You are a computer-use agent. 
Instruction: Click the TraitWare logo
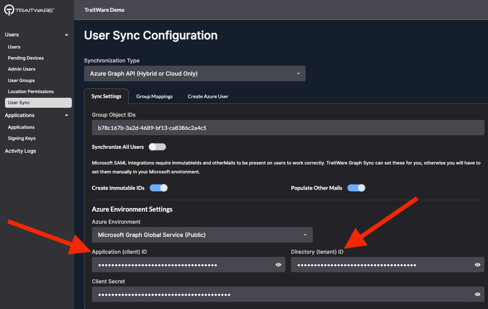tap(29, 10)
